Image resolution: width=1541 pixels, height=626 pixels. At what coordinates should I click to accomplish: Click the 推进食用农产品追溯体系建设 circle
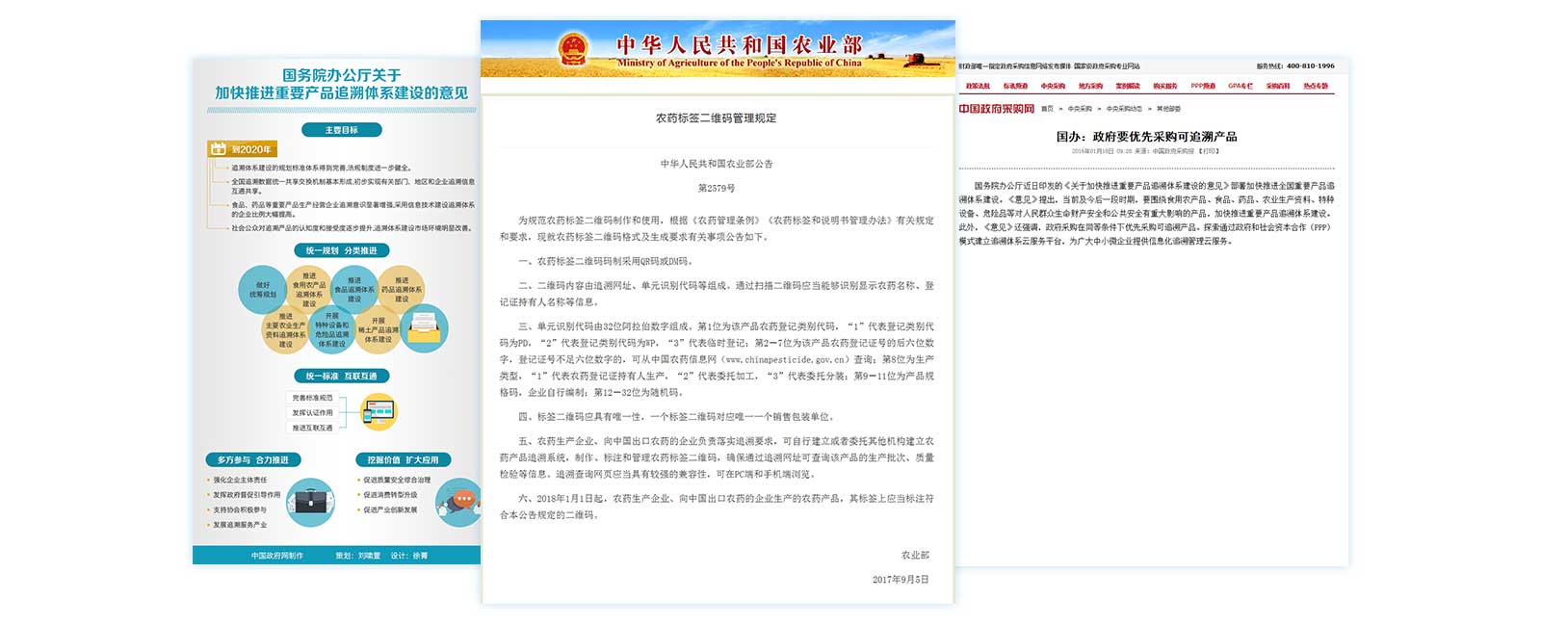pos(309,289)
